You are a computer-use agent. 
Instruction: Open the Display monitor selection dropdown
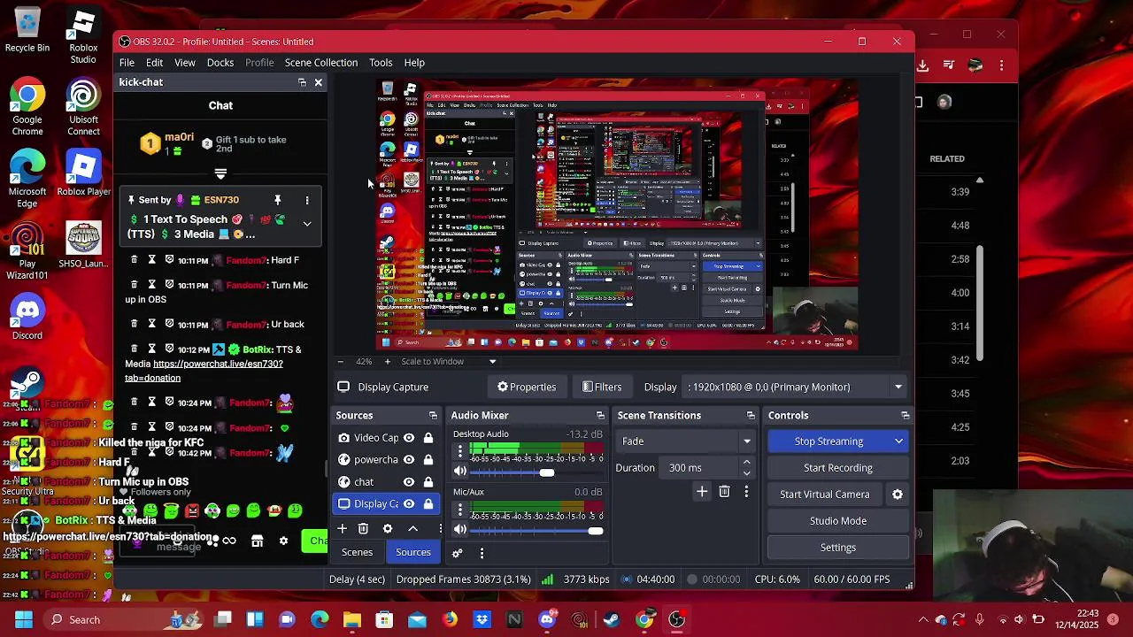(796, 387)
